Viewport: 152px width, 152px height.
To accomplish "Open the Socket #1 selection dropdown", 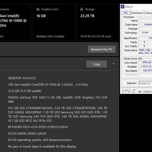I will click(x=145, y=83).
